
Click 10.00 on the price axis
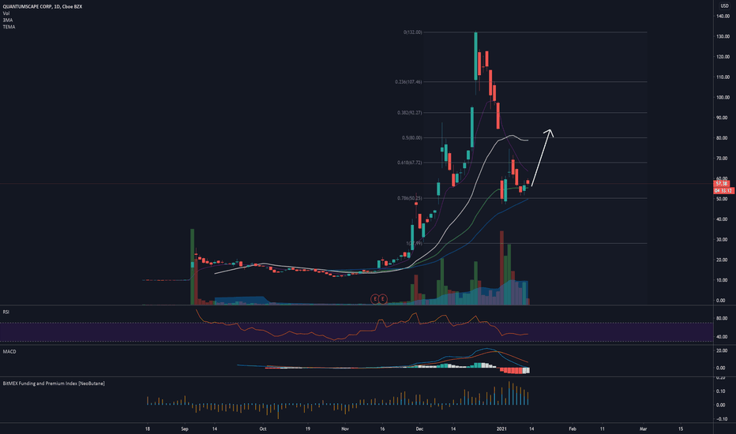(723, 280)
